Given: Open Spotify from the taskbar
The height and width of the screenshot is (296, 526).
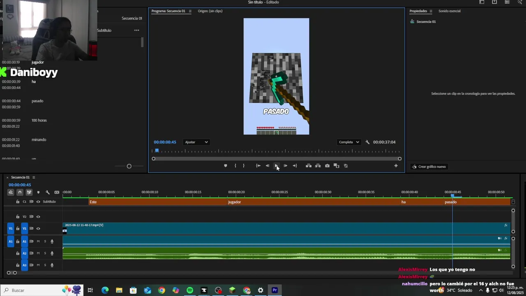Looking at the screenshot, I should pos(190,290).
